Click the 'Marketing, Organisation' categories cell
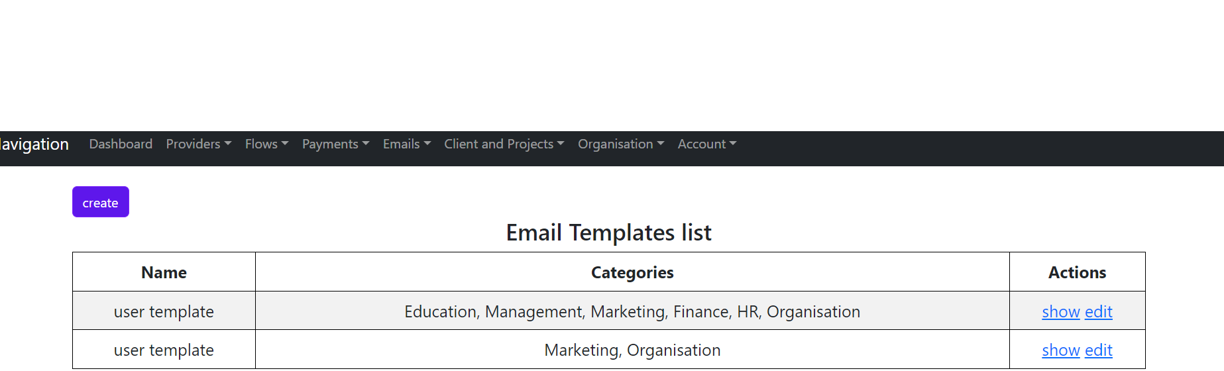This screenshot has width=1224, height=371. pos(632,350)
